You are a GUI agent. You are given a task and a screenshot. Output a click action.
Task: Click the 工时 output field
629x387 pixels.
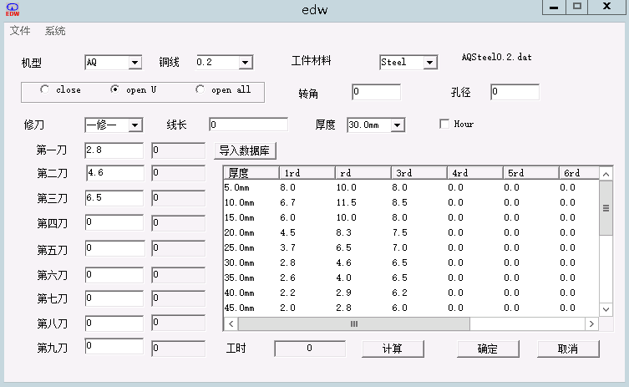tap(310, 349)
